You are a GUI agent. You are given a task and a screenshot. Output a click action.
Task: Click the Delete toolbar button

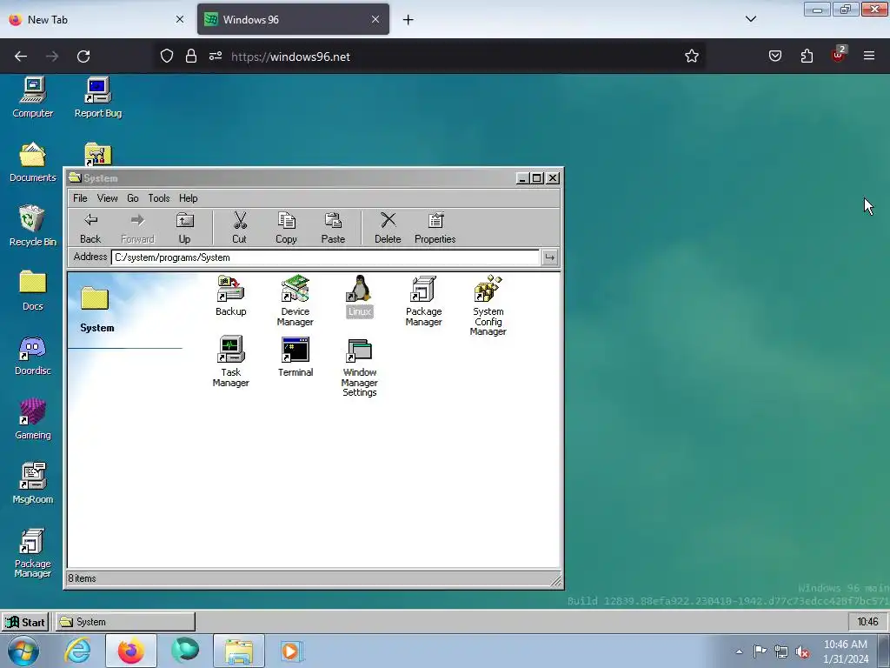click(x=388, y=228)
